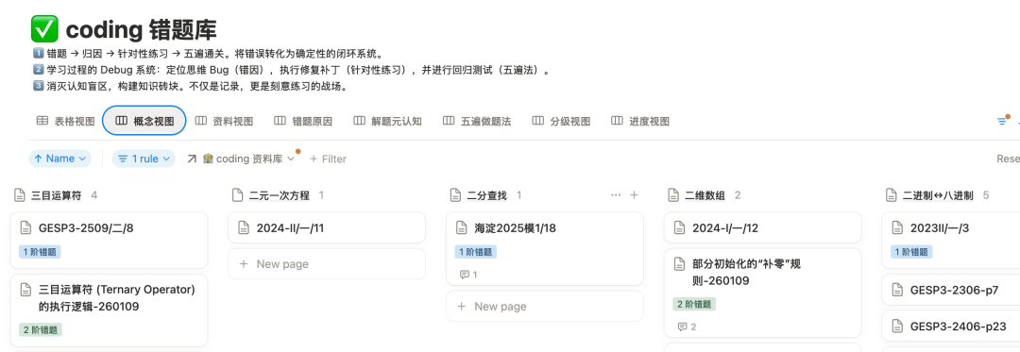The height and width of the screenshot is (352, 1020).
Task: Open the GESP3-2306-p7 card
Action: click(951, 290)
